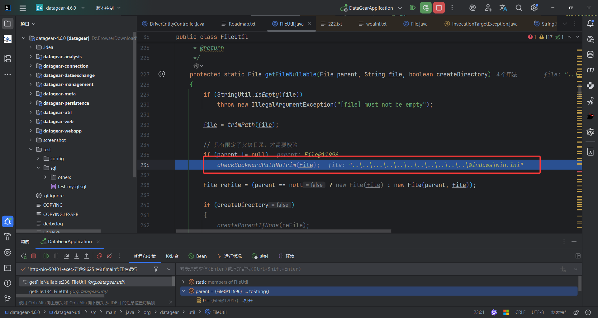This screenshot has width=598, height=318.
Task: Close the FileUtil.java tab
Action: click(x=310, y=24)
